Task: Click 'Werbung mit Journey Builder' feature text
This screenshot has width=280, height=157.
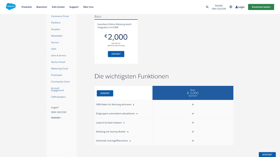Action: [x=111, y=132]
